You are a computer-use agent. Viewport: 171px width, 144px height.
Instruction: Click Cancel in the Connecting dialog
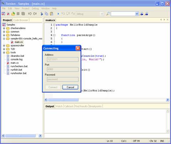(x=70, y=87)
